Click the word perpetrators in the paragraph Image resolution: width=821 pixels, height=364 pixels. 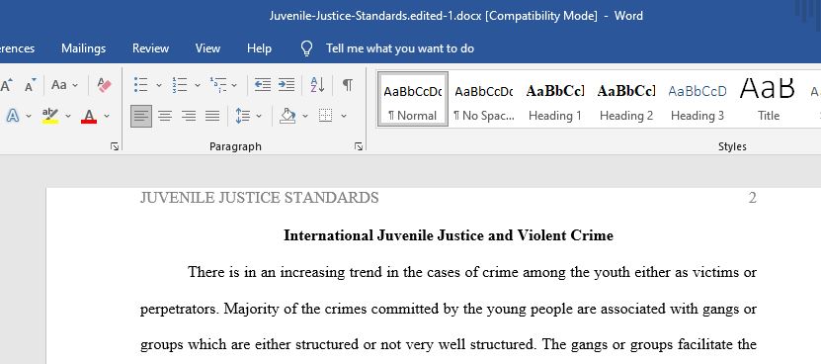coord(179,309)
